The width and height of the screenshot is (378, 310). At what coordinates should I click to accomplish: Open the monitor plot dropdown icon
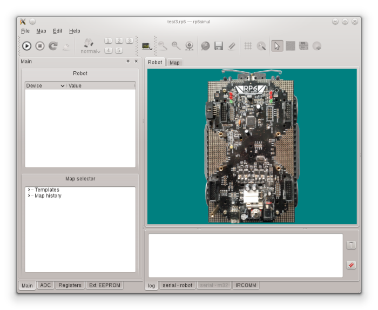[147, 46]
